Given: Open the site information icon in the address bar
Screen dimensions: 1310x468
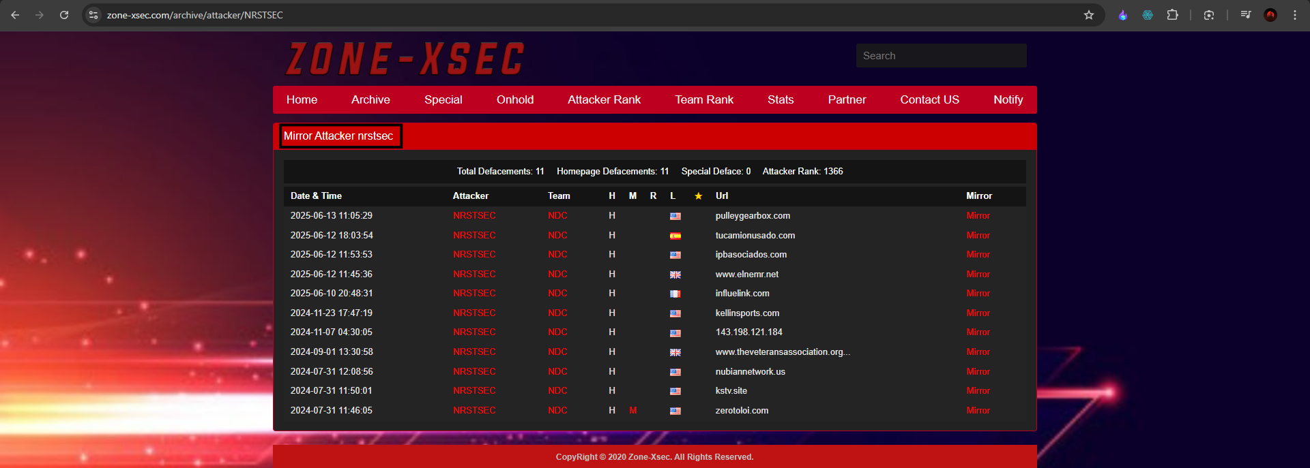Looking at the screenshot, I should coord(93,15).
